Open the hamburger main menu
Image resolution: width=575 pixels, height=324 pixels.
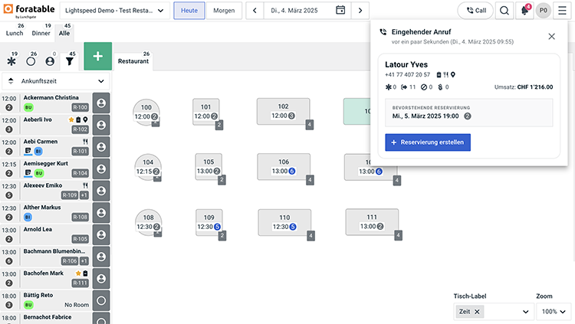click(x=562, y=11)
